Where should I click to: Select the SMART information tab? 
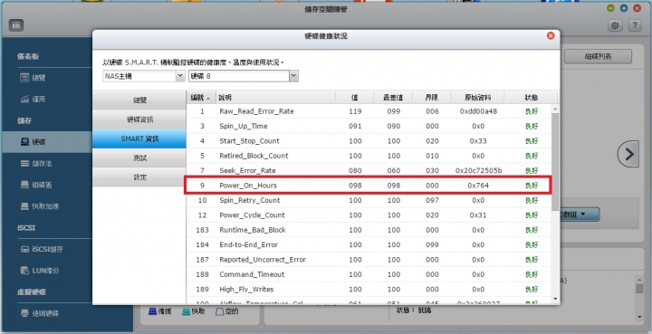(139, 138)
